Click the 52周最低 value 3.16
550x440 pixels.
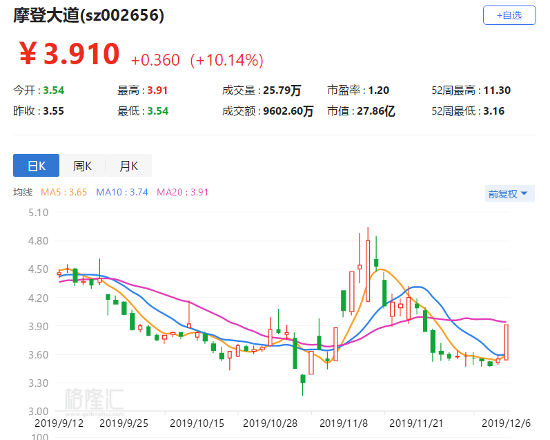tap(494, 111)
